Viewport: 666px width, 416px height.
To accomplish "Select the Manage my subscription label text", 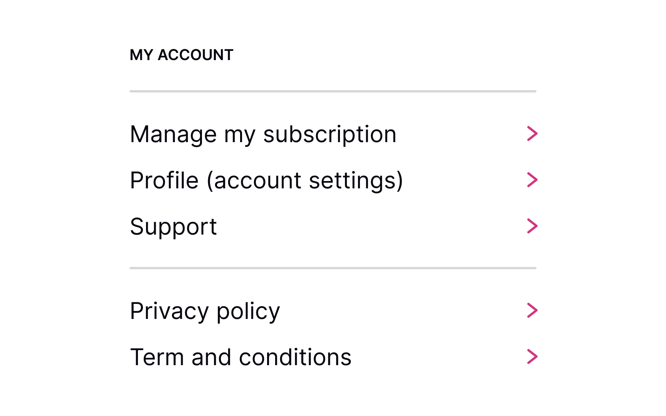I will 263,134.
